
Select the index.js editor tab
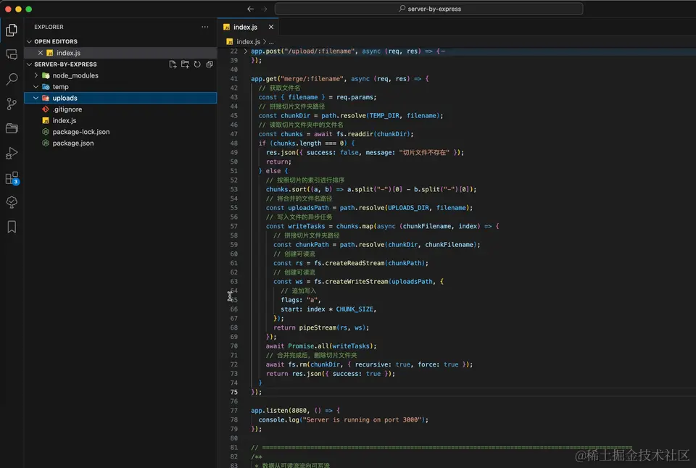[245, 27]
